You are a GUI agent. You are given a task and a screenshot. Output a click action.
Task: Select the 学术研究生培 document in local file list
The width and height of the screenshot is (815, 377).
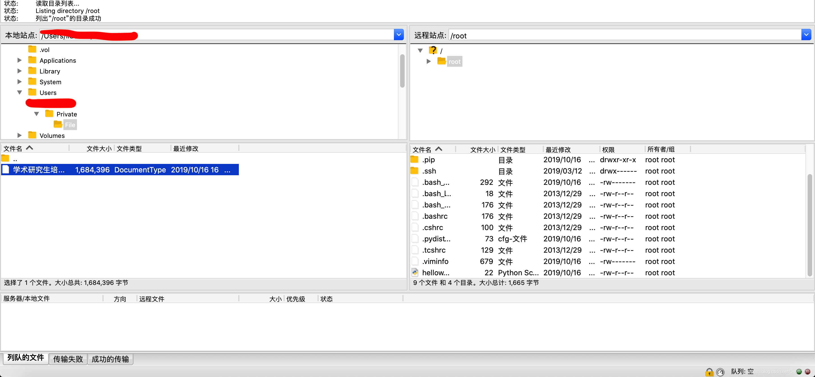click(38, 170)
